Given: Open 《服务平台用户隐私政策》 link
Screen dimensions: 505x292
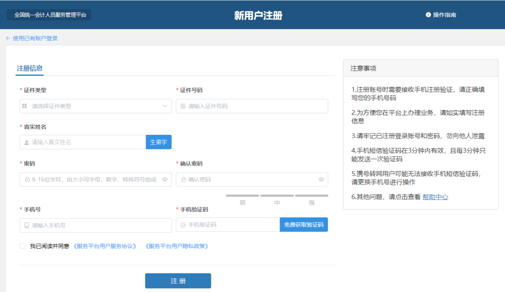Looking at the screenshot, I should tap(177, 246).
